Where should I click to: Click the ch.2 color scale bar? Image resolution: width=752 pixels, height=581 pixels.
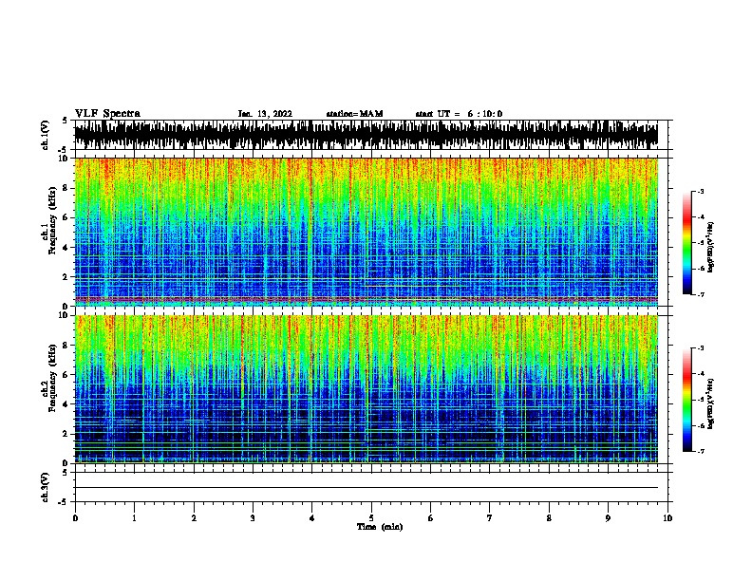point(687,400)
